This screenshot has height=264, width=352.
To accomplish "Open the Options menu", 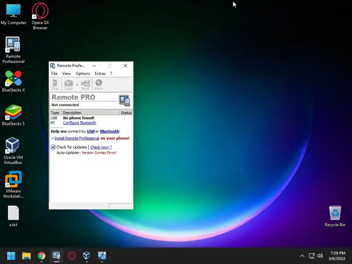I will [83, 74].
